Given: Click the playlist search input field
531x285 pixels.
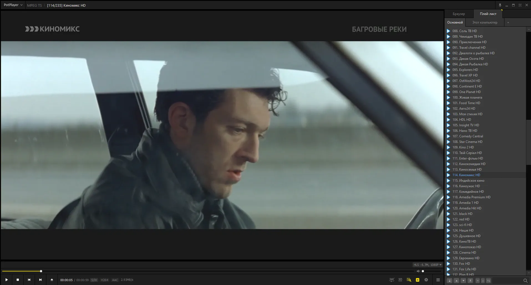Looking at the screenshot, I should tap(507, 281).
